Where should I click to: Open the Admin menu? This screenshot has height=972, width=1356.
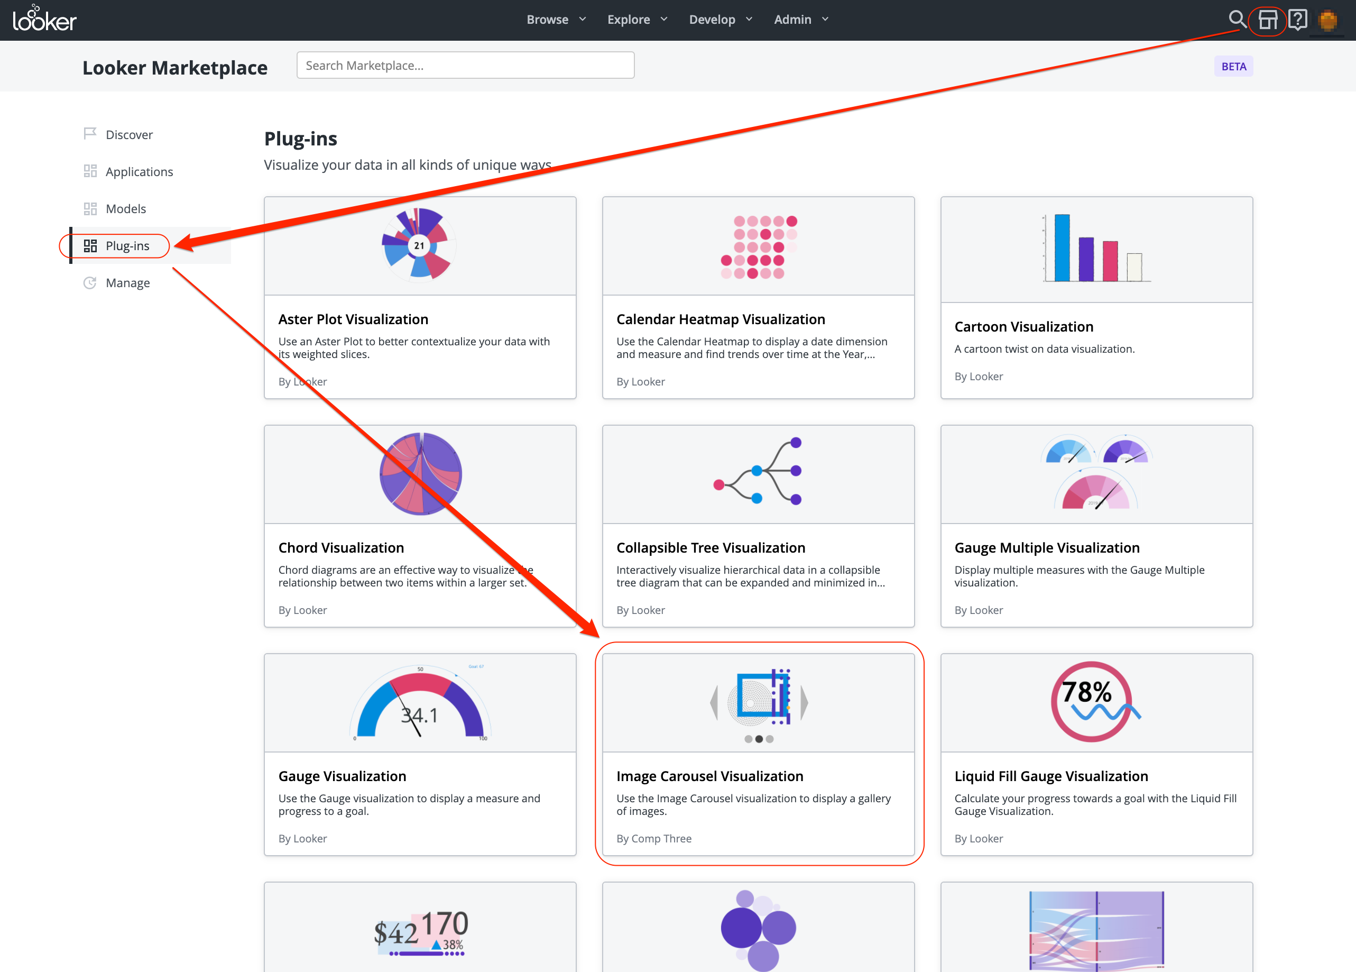point(800,19)
